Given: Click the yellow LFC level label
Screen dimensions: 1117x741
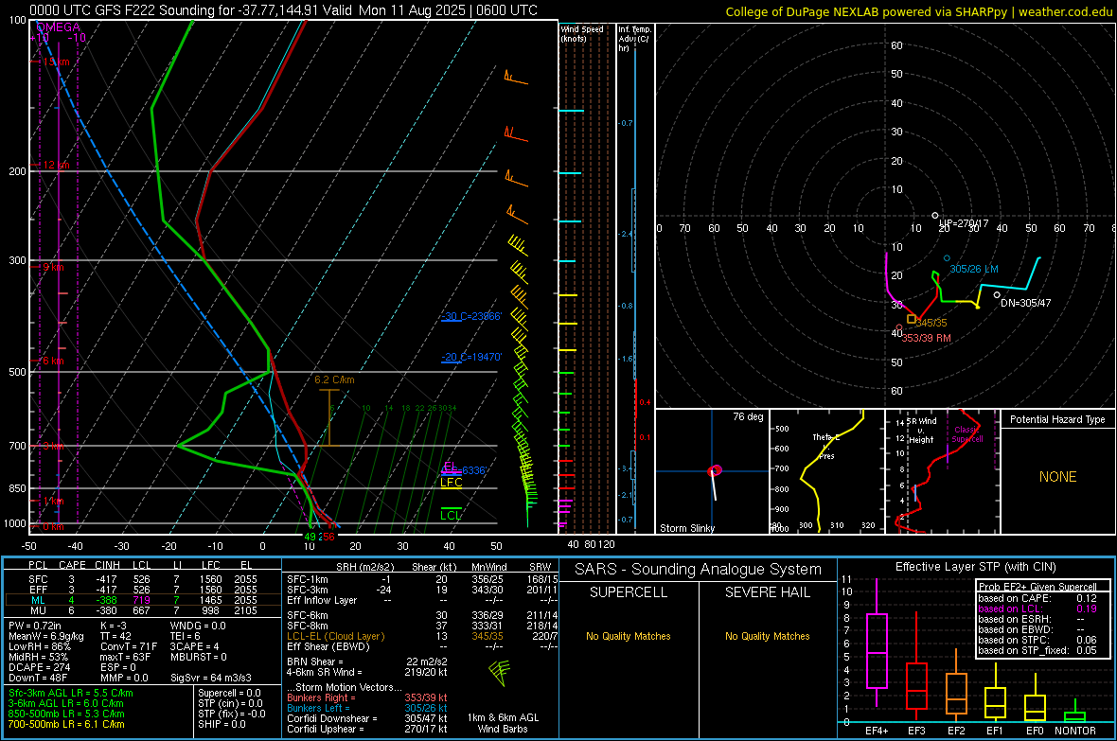Looking at the screenshot, I should click(x=451, y=483).
